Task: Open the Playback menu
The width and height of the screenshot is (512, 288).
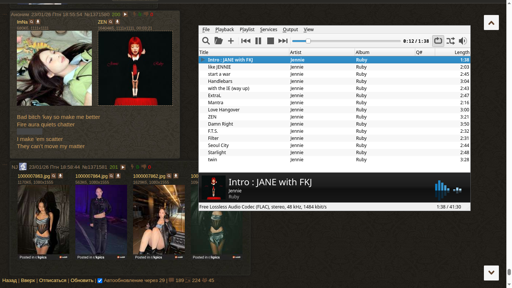Action: tap(225, 30)
